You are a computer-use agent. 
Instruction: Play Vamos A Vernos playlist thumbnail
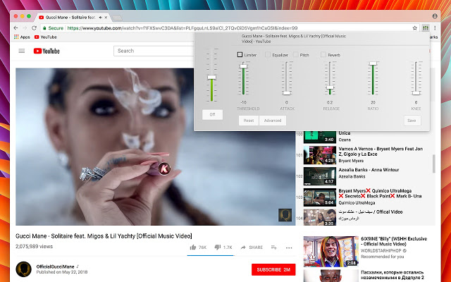pos(320,155)
